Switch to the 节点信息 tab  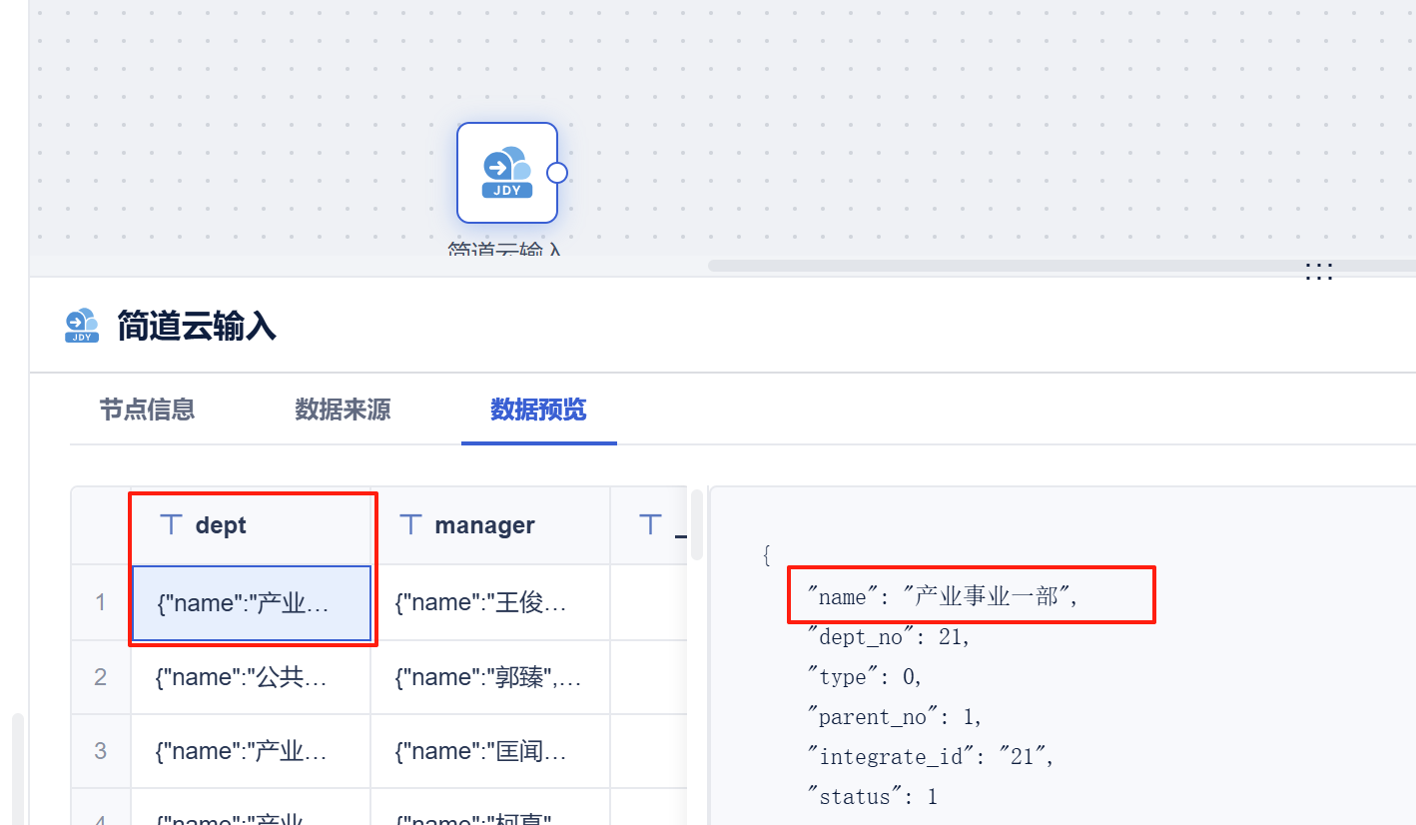coord(147,410)
